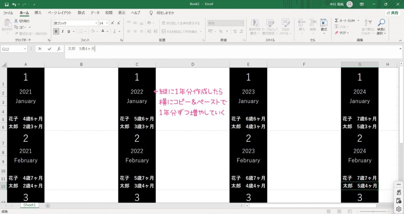Add a new sheet with plus icon
Viewport: 404px width, 214px height.
(48, 205)
